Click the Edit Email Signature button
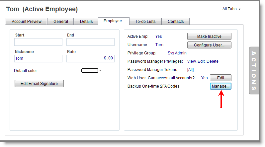265x147 pixels. 39,84
